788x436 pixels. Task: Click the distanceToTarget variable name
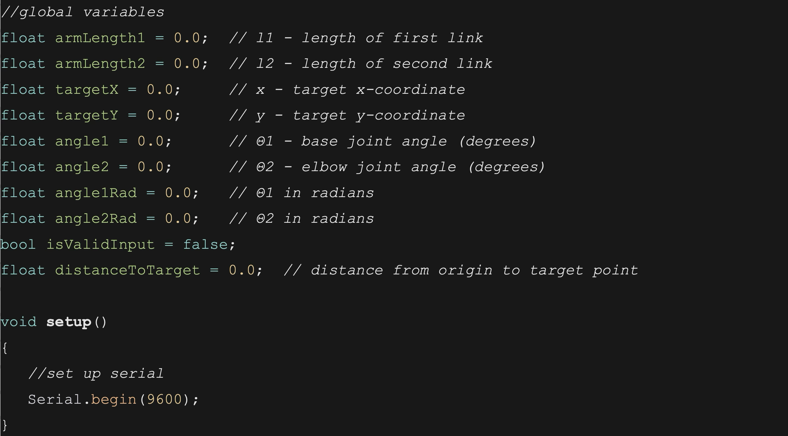[x=127, y=271]
